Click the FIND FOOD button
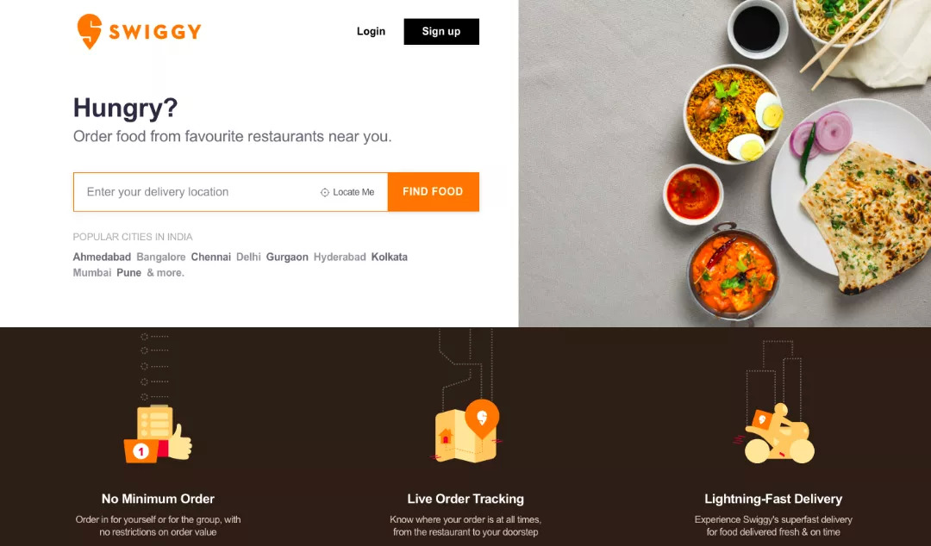This screenshot has height=546, width=931. click(433, 192)
